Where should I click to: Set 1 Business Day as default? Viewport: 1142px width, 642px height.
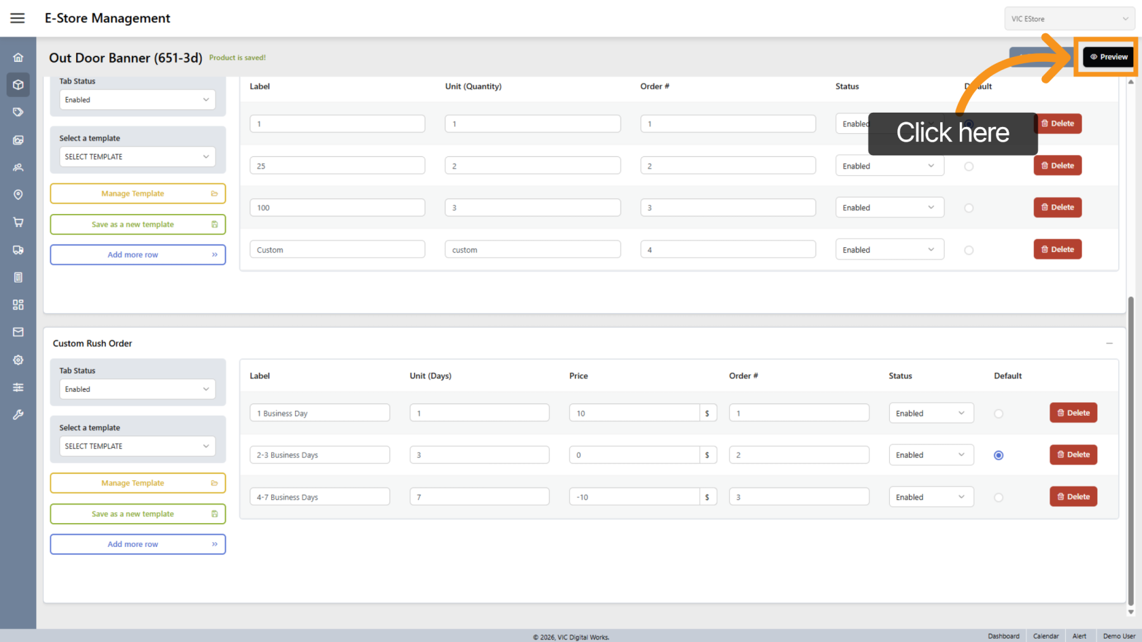(x=998, y=414)
